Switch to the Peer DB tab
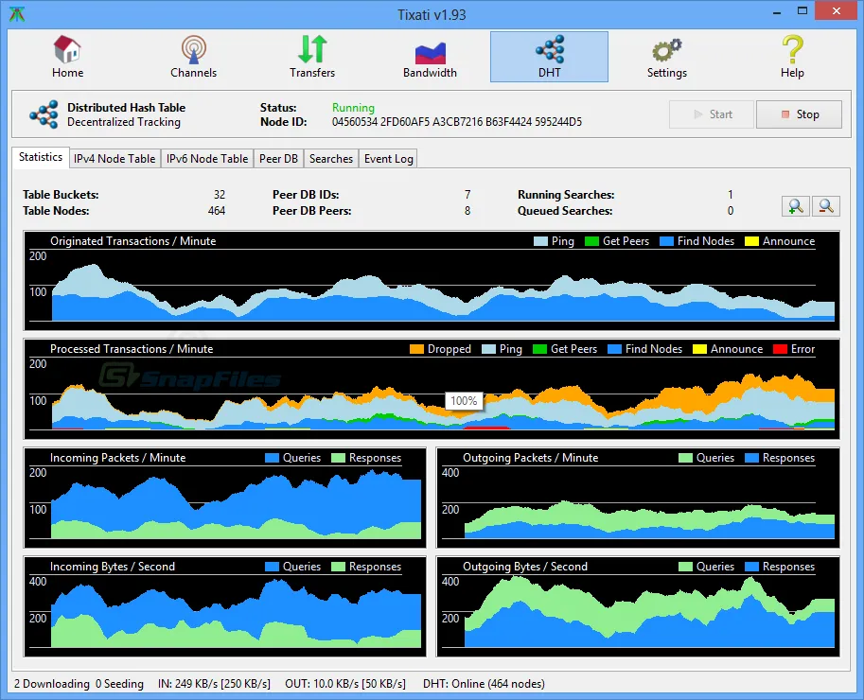Viewport: 864px width, 700px height. tap(278, 159)
